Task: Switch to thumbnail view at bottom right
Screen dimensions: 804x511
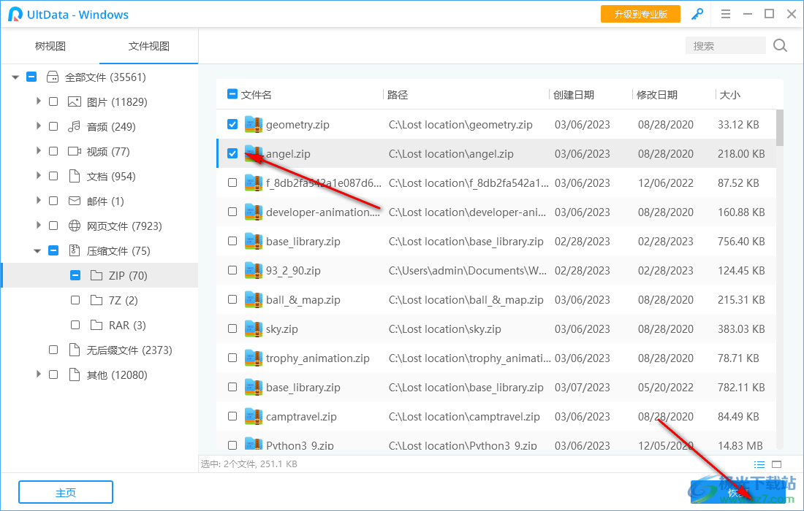Action: click(777, 464)
